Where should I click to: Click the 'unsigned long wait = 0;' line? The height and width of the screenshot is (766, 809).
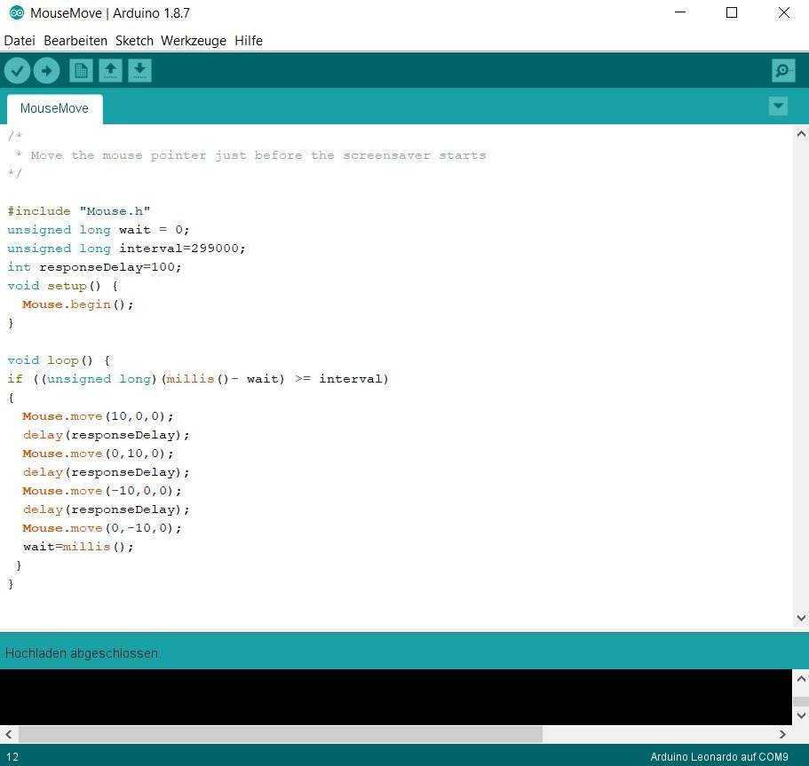(99, 230)
